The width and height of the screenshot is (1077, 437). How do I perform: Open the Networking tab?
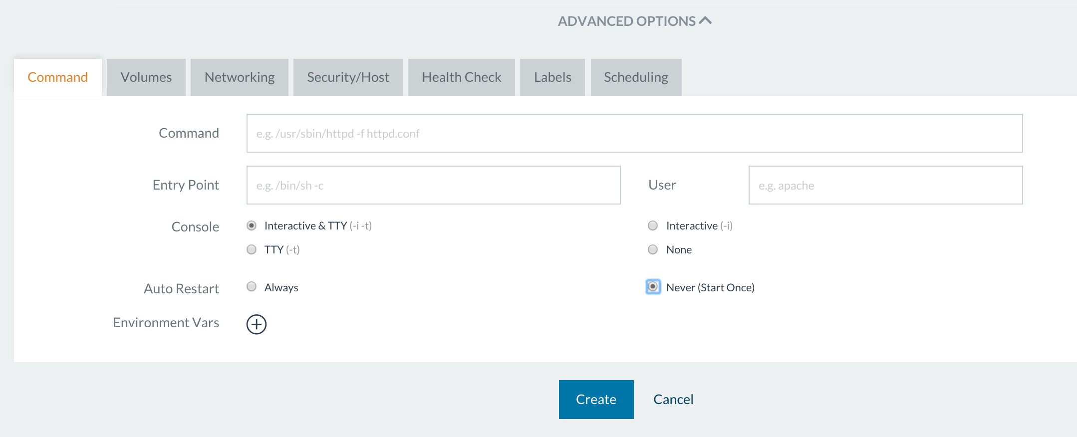click(x=240, y=77)
